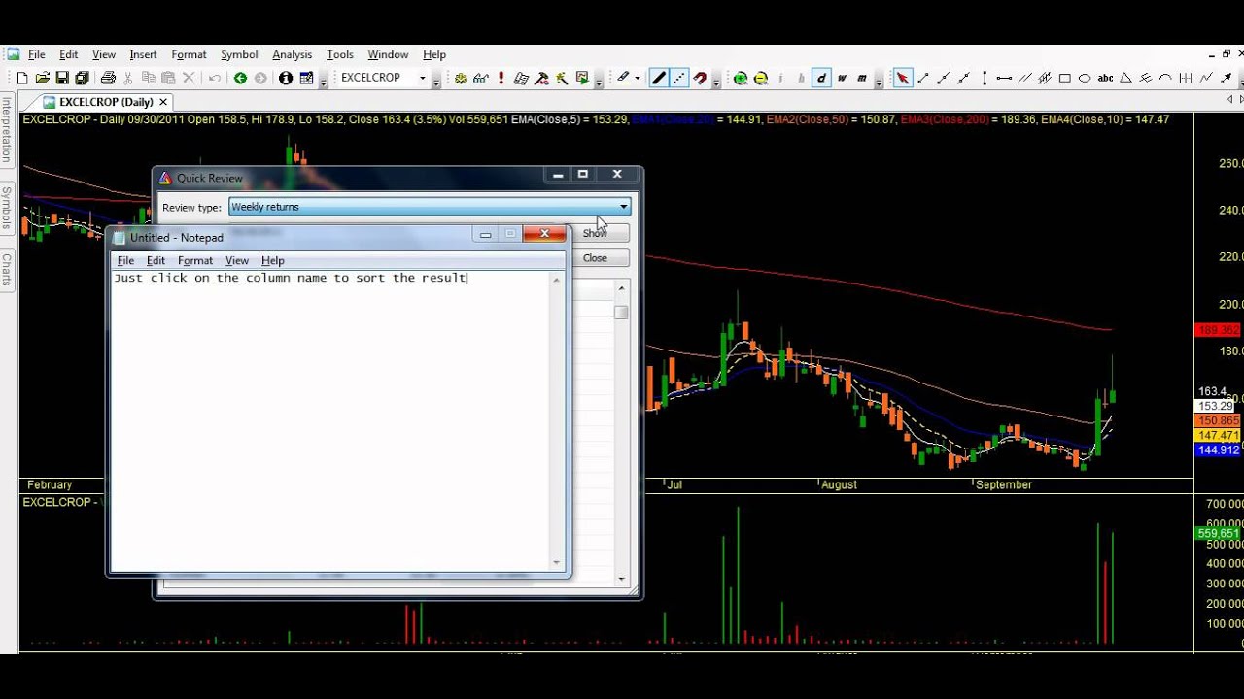Image resolution: width=1244 pixels, height=699 pixels.
Task: Open the glasses Quick Review icon
Action: [480, 78]
